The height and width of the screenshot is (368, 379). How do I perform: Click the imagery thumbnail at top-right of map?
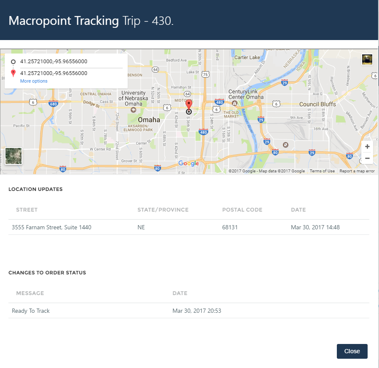[367, 59]
